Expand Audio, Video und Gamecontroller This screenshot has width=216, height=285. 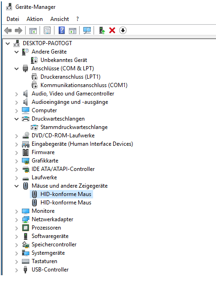tap(17, 94)
